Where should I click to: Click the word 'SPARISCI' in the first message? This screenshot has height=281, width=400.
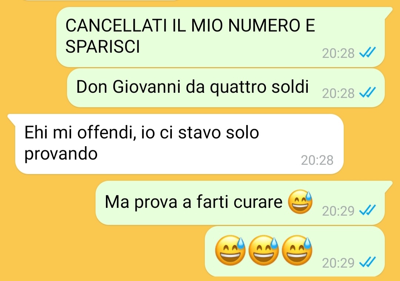(103, 46)
